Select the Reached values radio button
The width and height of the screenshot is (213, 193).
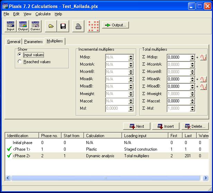coord(20,61)
